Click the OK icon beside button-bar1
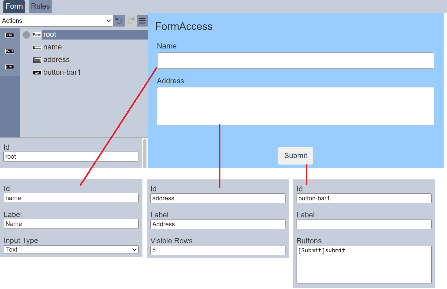Image resolution: width=447 pixels, height=289 pixels. [x=37, y=73]
